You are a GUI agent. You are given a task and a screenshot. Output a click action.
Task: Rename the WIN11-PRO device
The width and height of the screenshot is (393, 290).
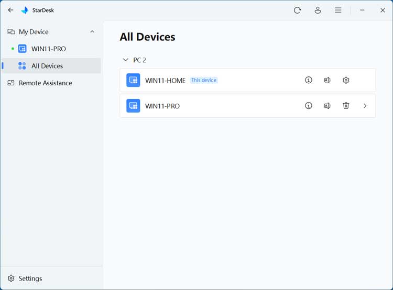point(327,106)
